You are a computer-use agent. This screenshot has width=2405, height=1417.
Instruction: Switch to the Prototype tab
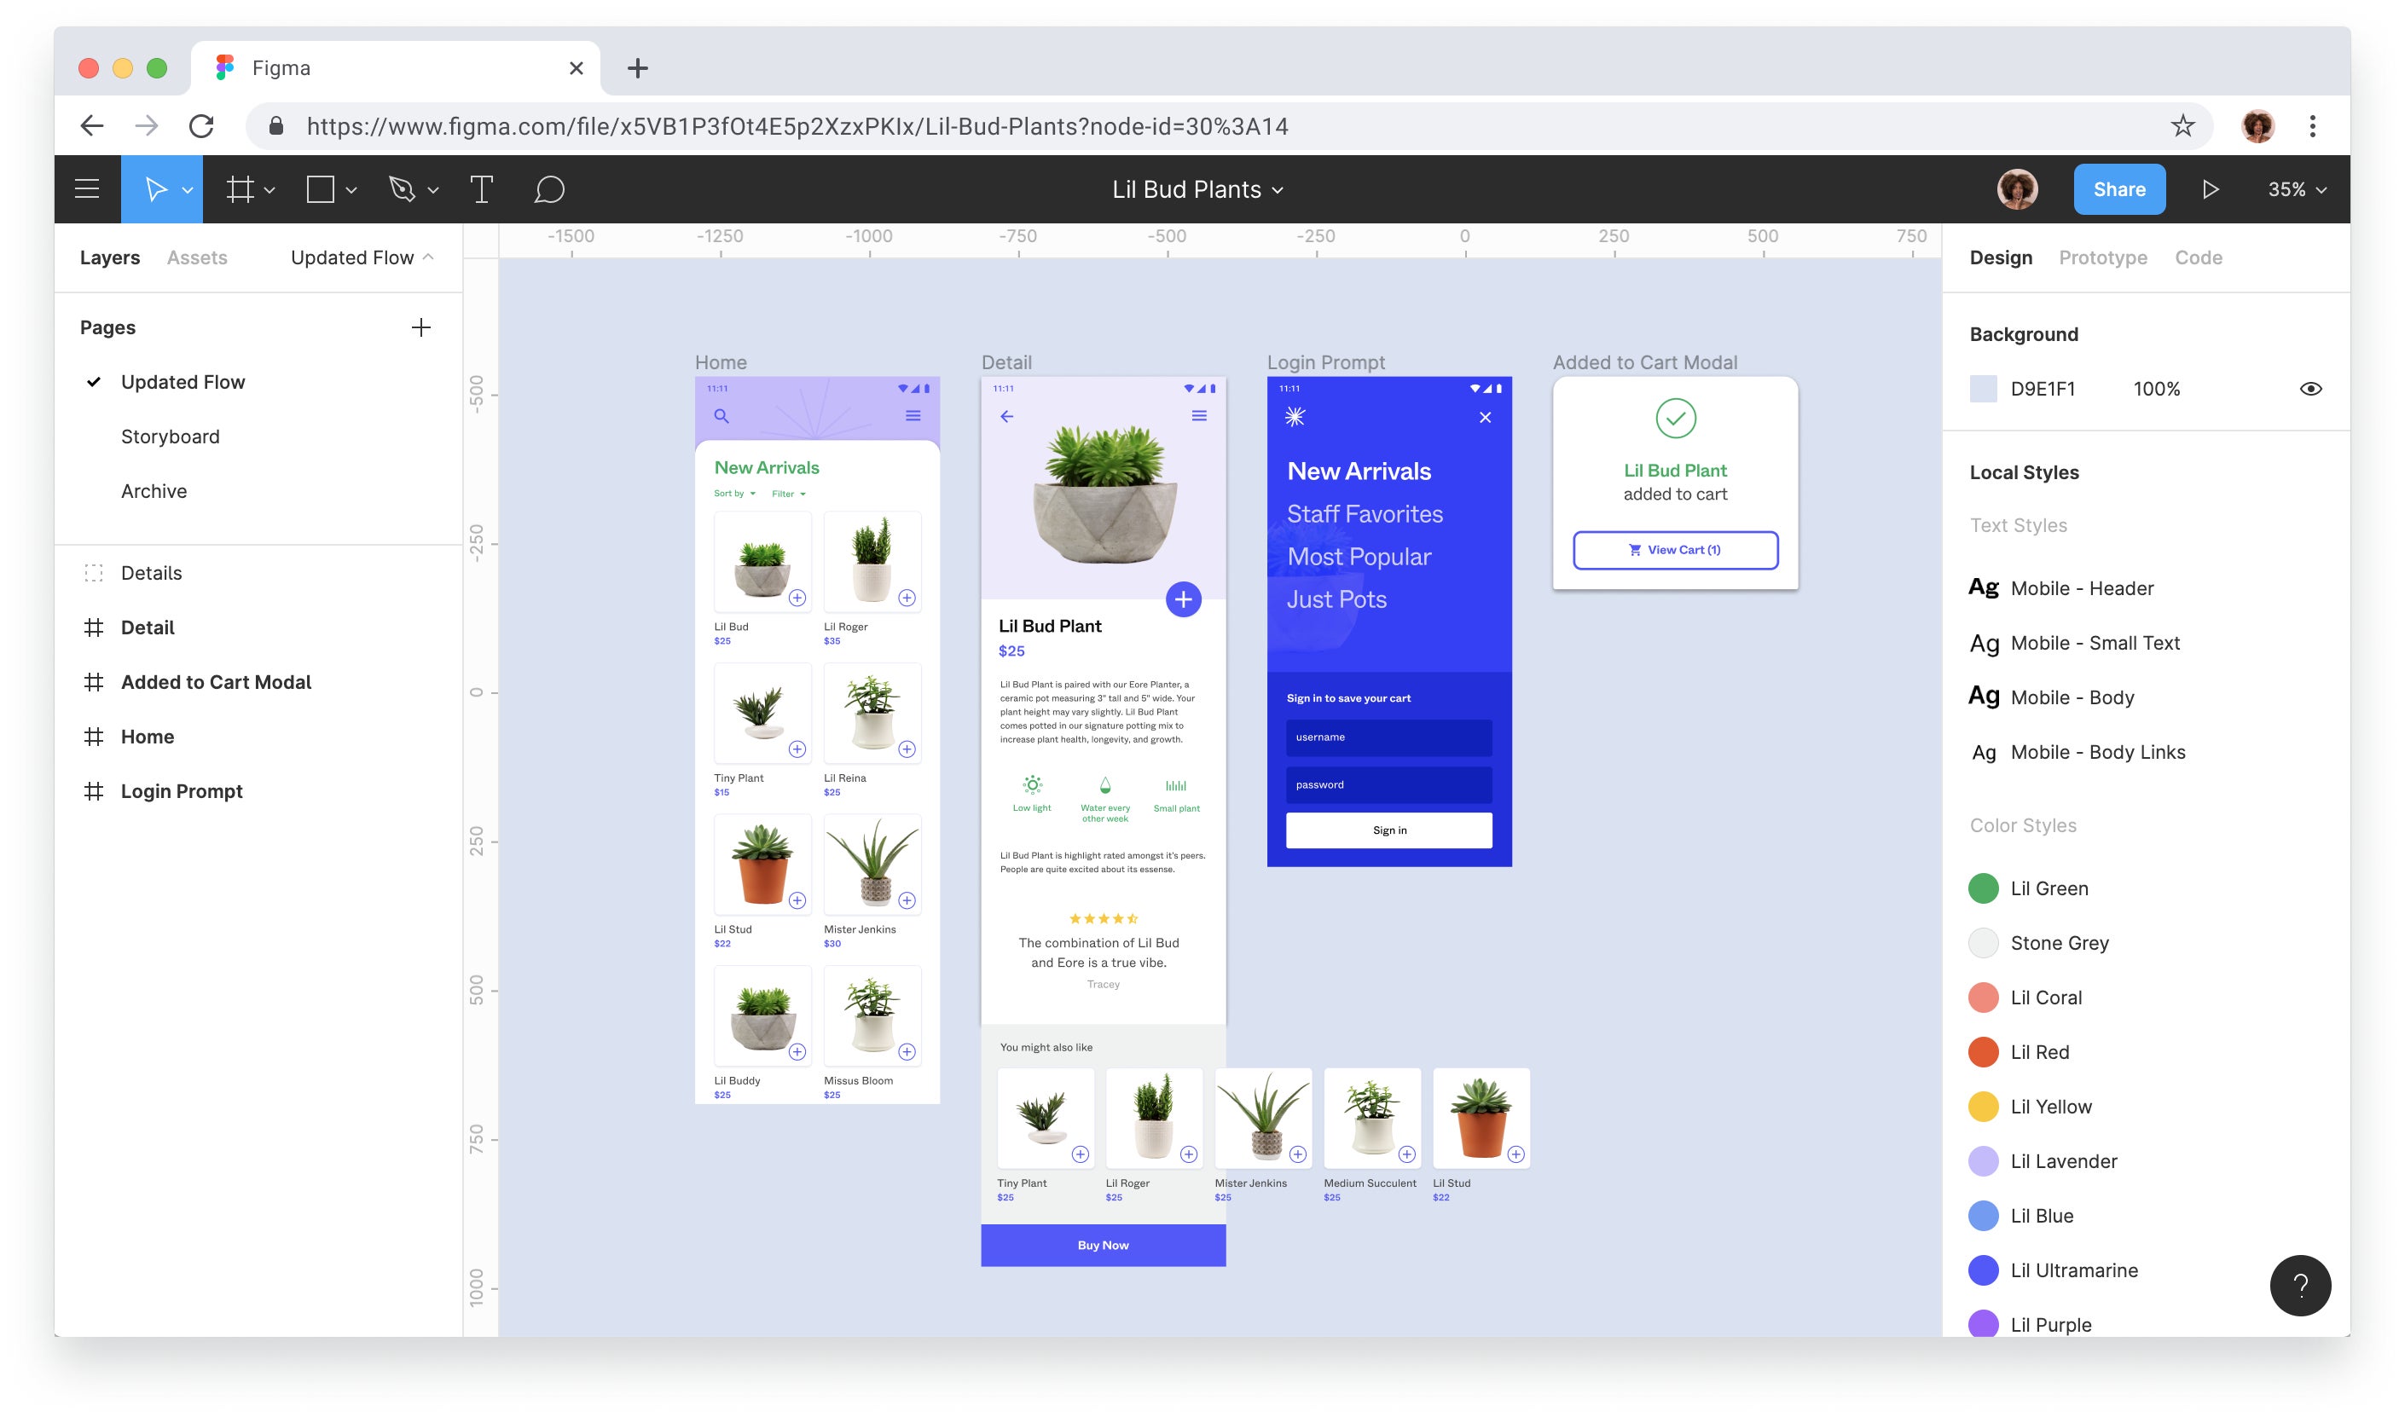2103,257
